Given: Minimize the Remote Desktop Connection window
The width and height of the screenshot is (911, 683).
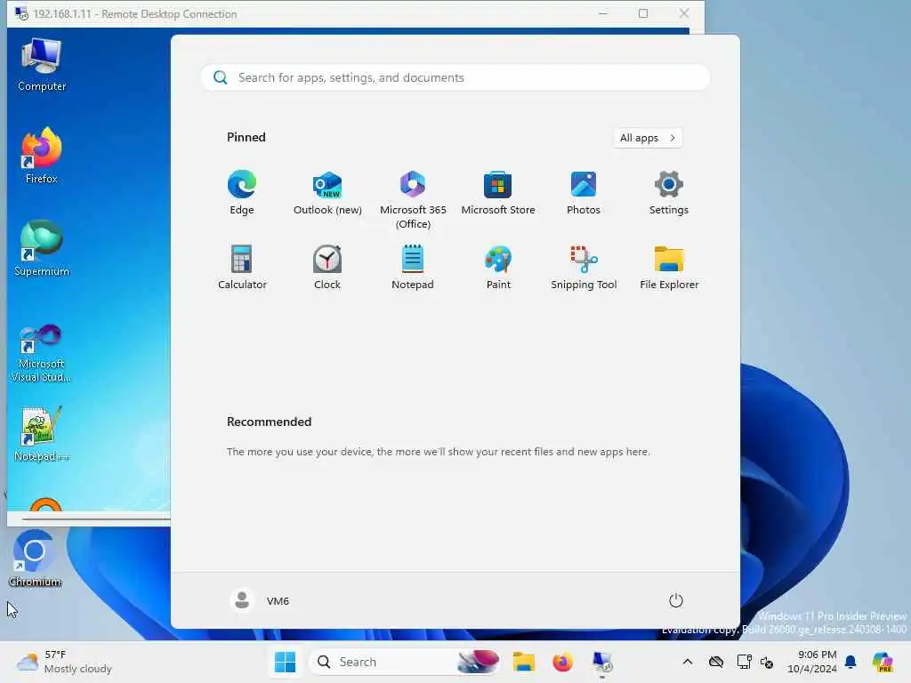Looking at the screenshot, I should (603, 13).
